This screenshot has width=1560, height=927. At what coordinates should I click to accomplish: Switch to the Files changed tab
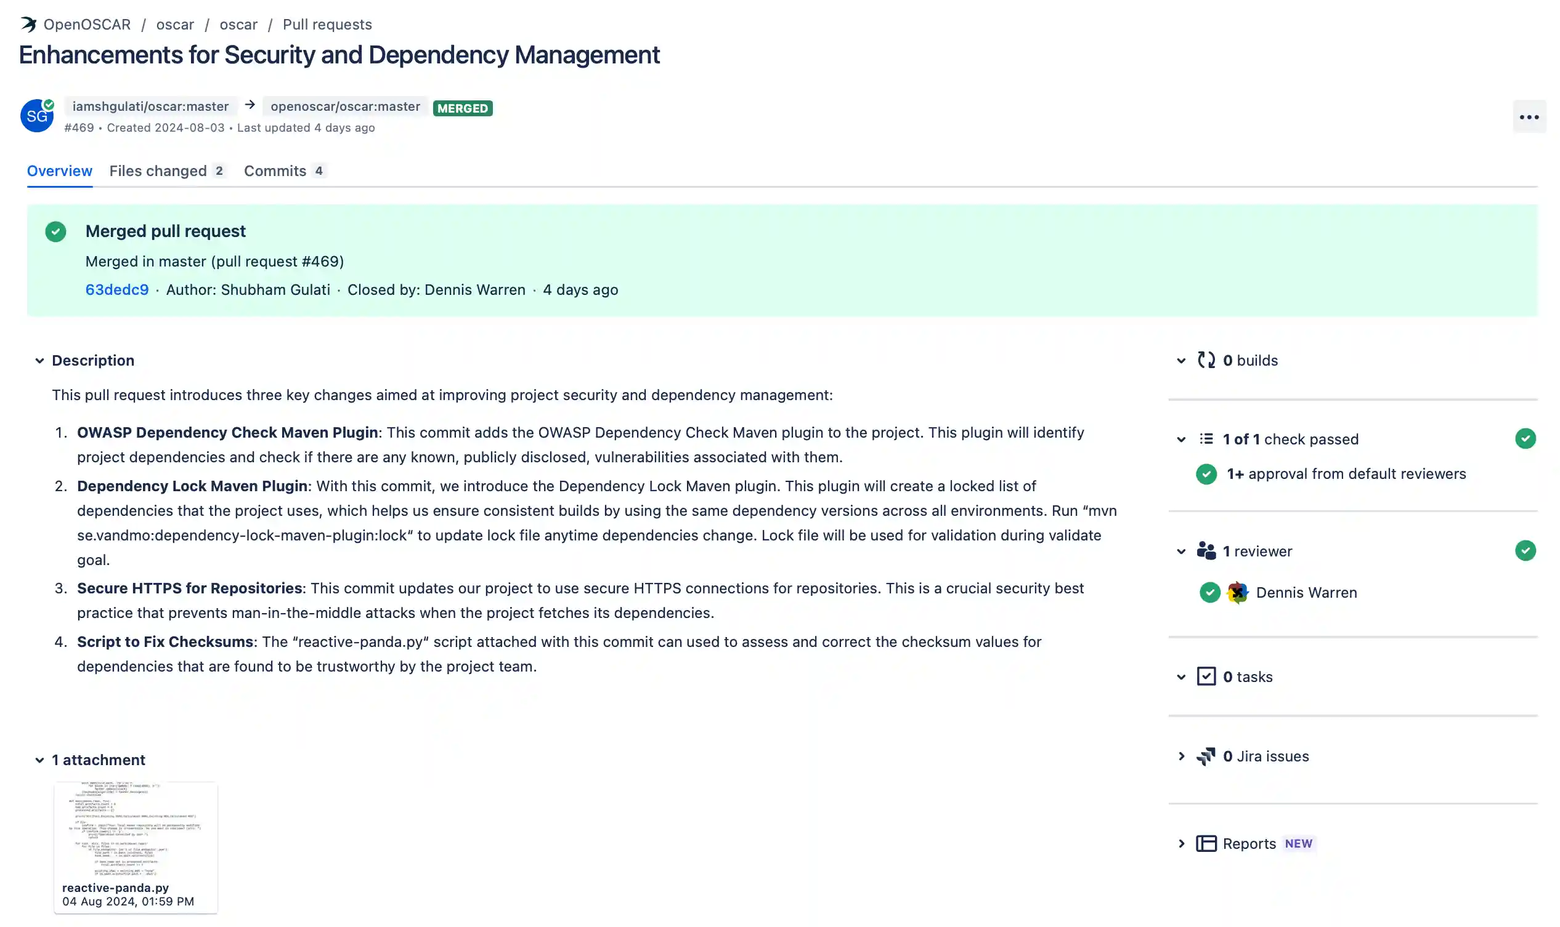tap(167, 171)
